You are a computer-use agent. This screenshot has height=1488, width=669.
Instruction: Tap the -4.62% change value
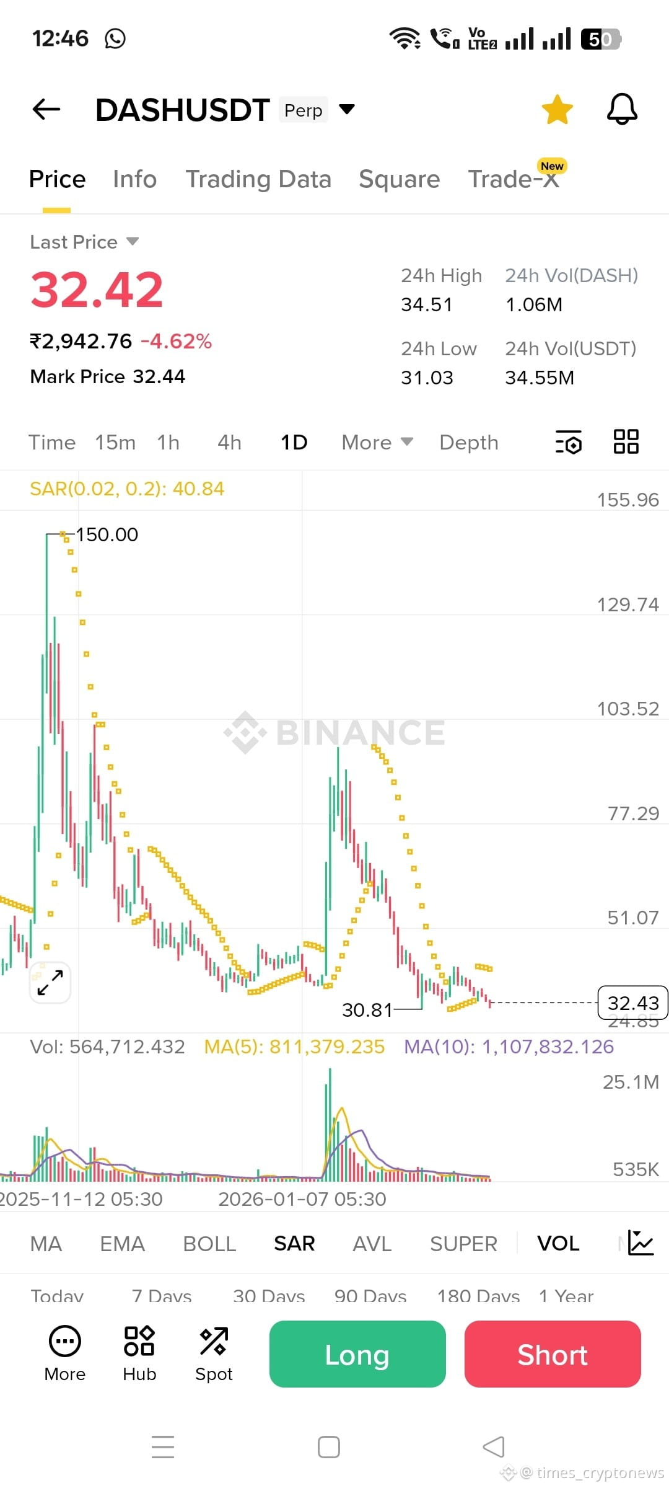[177, 341]
